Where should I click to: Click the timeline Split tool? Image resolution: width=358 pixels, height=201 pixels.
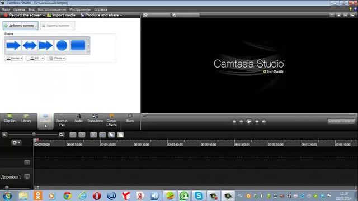pos(102,135)
